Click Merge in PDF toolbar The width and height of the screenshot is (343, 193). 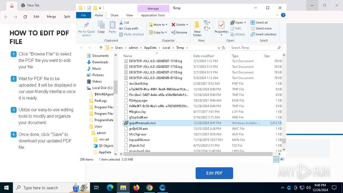click(51, 17)
